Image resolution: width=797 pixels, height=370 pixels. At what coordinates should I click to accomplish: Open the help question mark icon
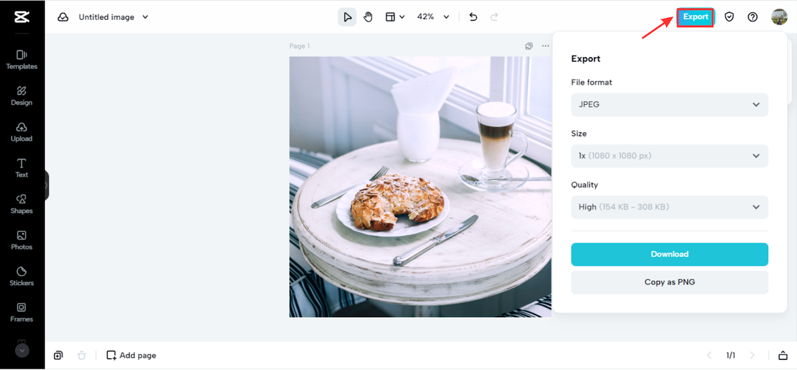pos(753,17)
